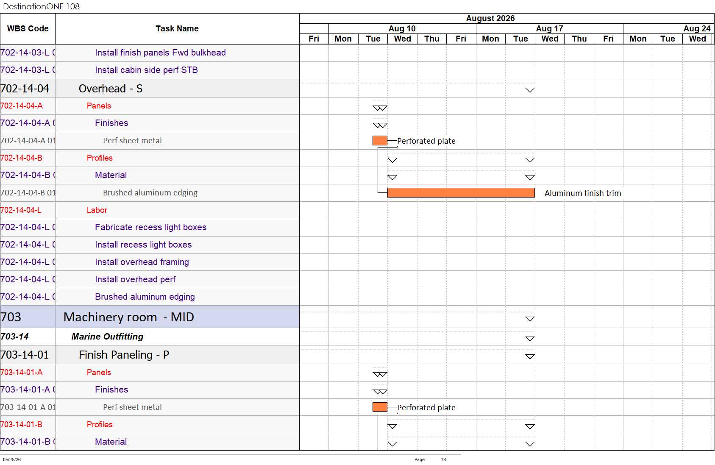Viewport: 715px width, 465px height.
Task: Select Finish Paneling - P task row
Action: (x=150, y=355)
